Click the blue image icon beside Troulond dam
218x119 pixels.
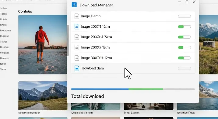[x=77, y=68]
